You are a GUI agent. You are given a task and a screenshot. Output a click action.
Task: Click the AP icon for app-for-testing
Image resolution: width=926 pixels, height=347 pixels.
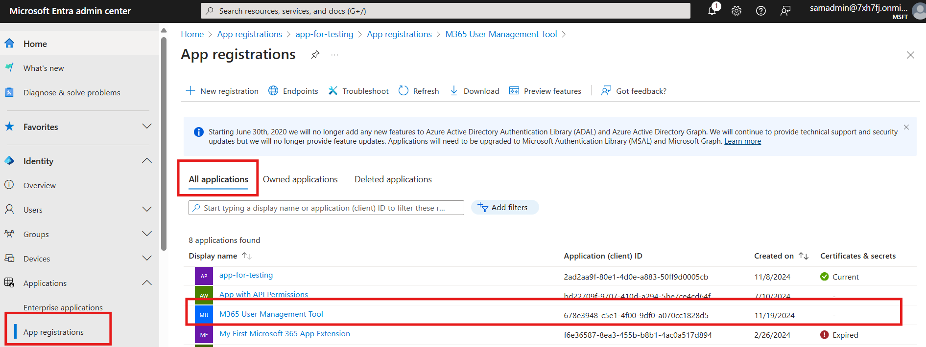[204, 276]
